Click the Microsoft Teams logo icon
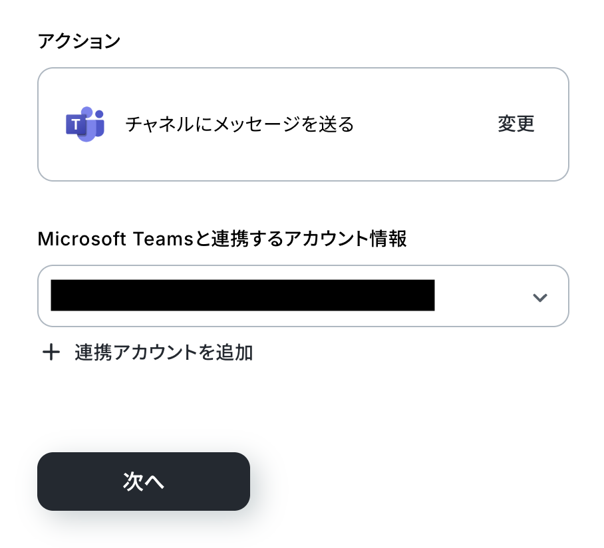Viewport: 604px width, 548px height. coord(85,124)
